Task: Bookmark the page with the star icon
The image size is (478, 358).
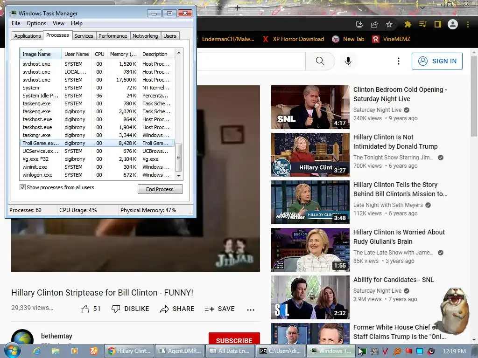Action: (389, 24)
